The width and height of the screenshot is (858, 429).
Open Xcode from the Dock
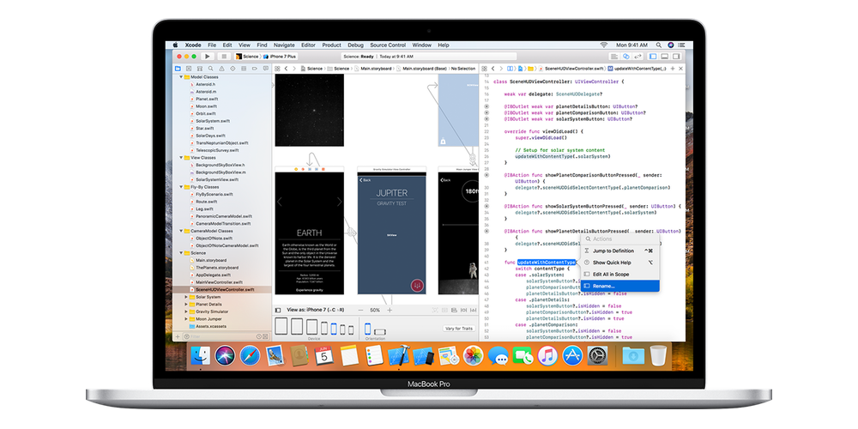(x=398, y=356)
